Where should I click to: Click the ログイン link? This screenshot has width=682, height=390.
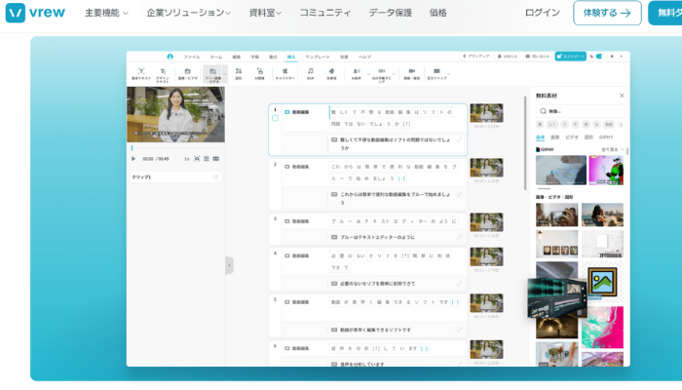point(542,13)
